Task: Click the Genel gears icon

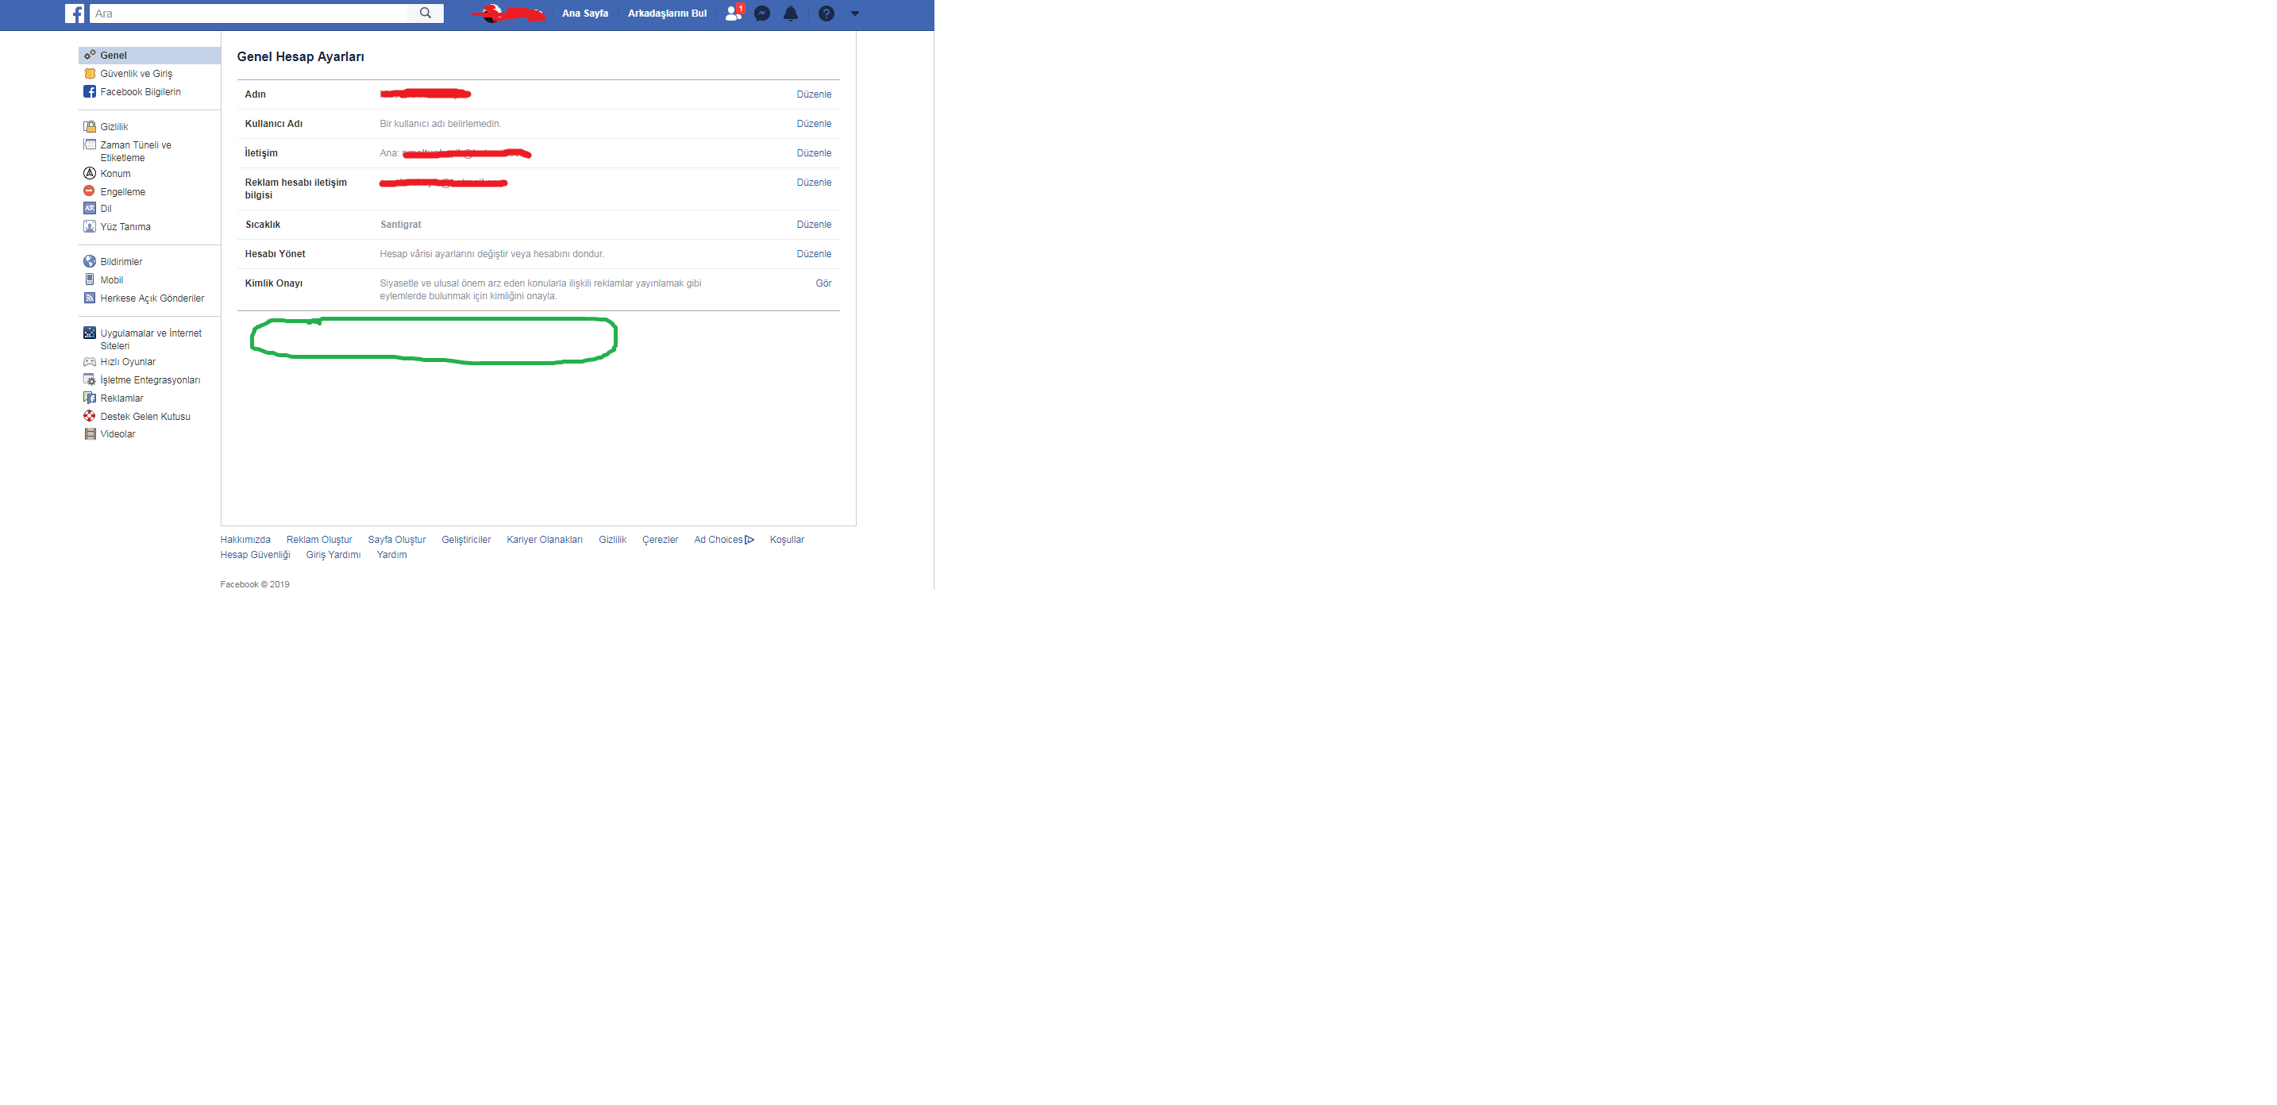Action: (89, 55)
